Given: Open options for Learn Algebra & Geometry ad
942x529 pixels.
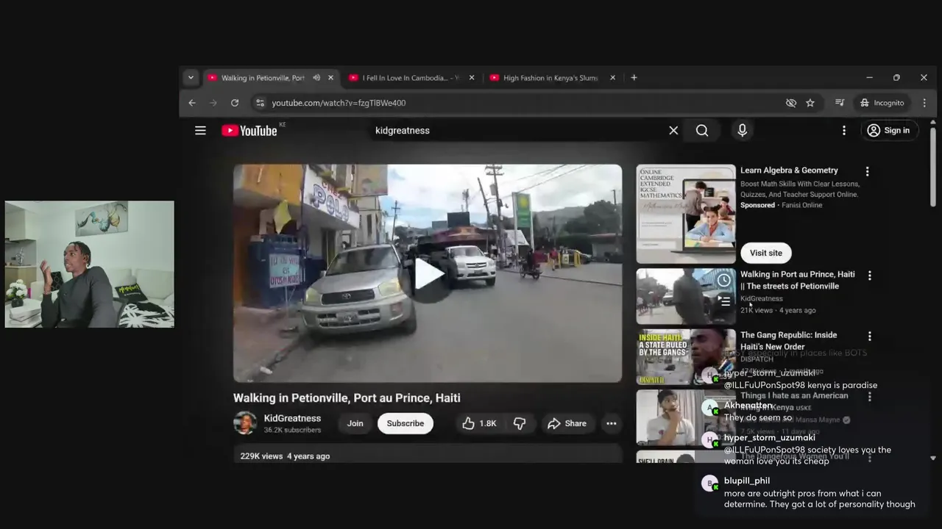Looking at the screenshot, I should pos(867,171).
